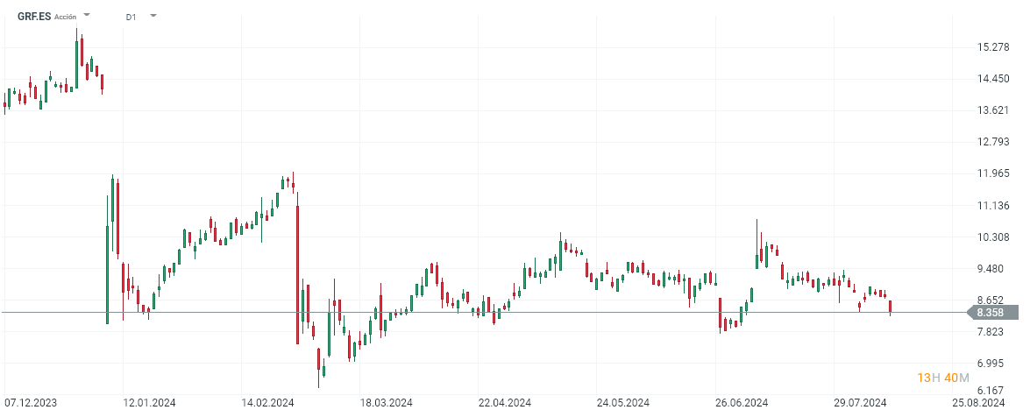Select the 18.03.2024 date axis label
The width and height of the screenshot is (1030, 417).
coord(386,403)
